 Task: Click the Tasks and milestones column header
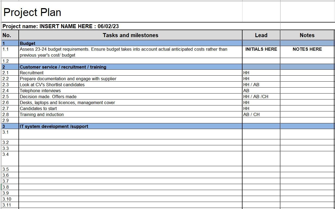click(x=130, y=35)
